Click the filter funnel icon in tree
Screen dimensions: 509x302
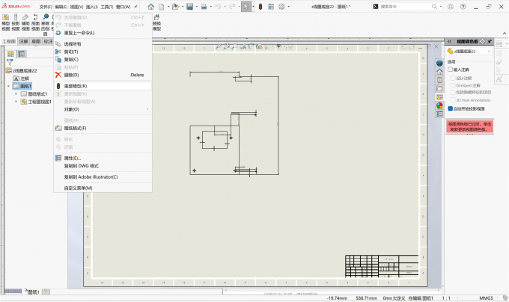point(10,62)
